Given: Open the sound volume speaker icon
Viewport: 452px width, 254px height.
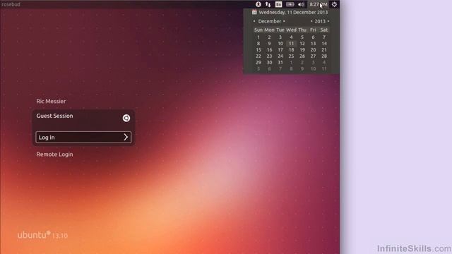Looking at the screenshot, I should (x=301, y=4).
